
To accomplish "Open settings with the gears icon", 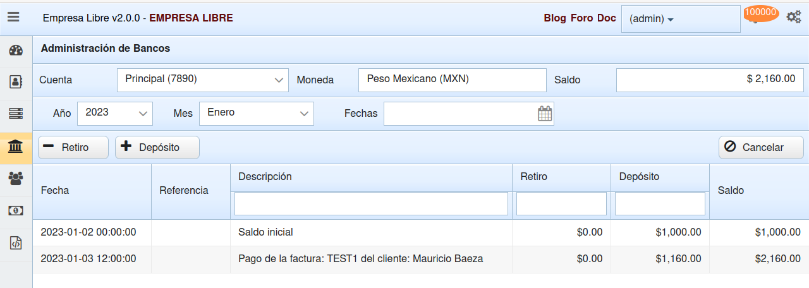I will [793, 17].
